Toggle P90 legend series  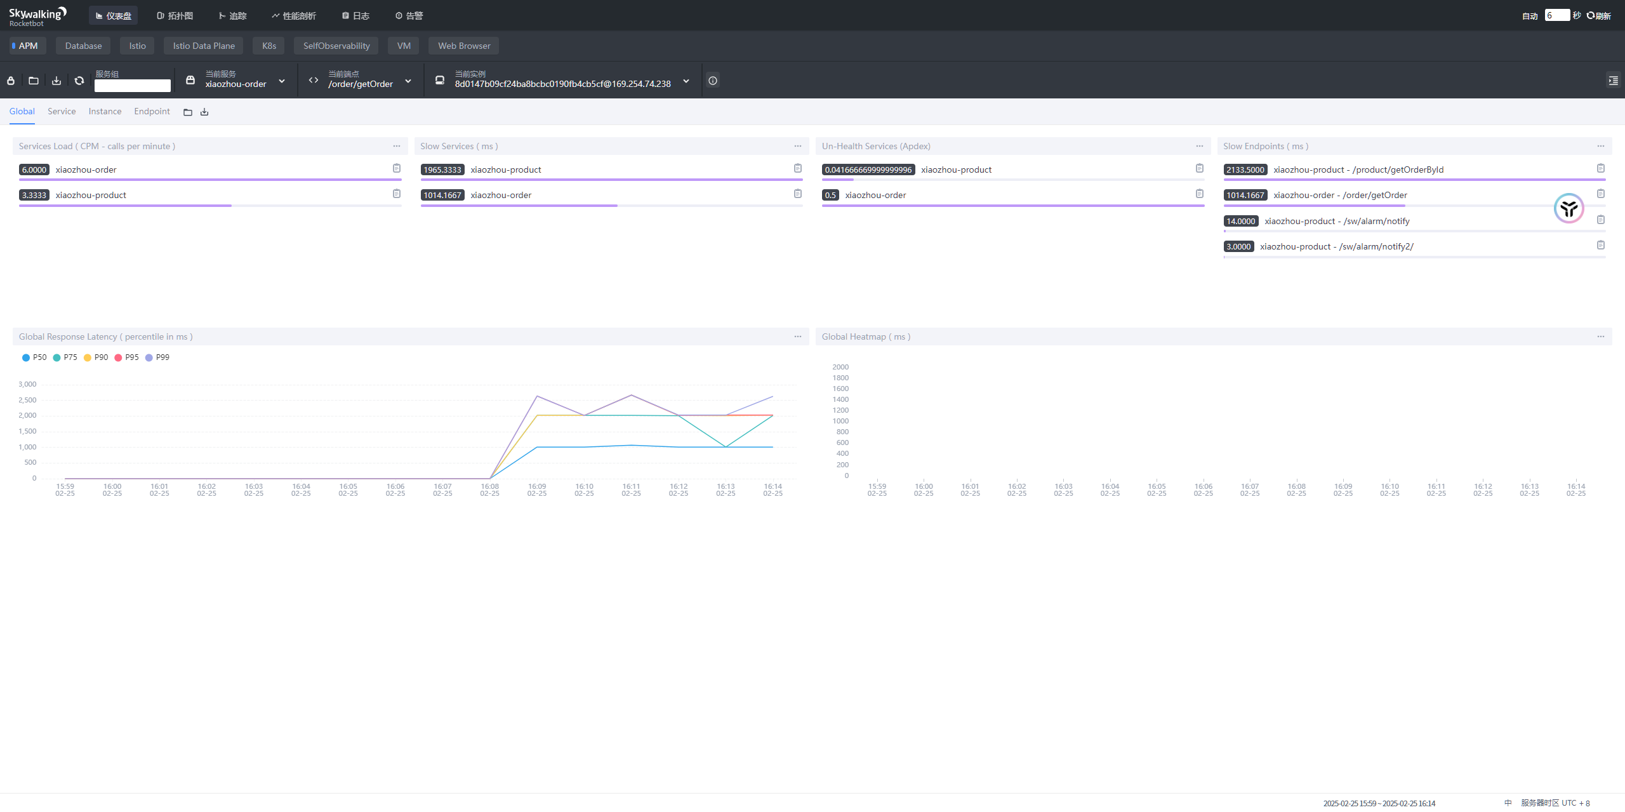[96, 357]
